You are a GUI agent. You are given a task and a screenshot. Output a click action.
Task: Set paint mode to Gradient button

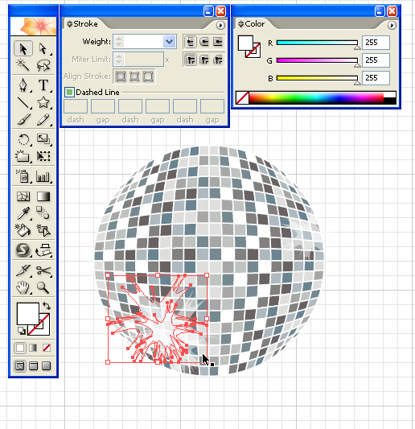[x=33, y=348]
